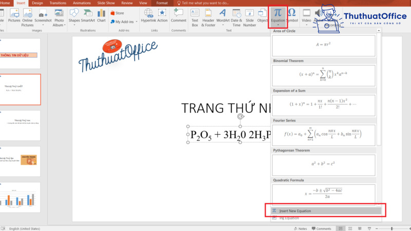Click the zoom out minus button
Screen dimensions: 411x231
tap(377, 228)
